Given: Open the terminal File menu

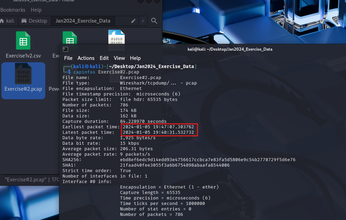Looking at the screenshot, I should tap(68, 58).
